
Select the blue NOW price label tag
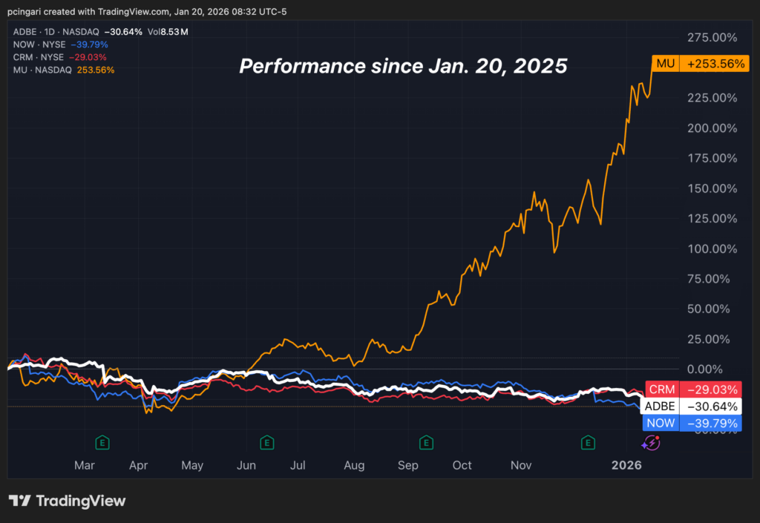(x=661, y=424)
